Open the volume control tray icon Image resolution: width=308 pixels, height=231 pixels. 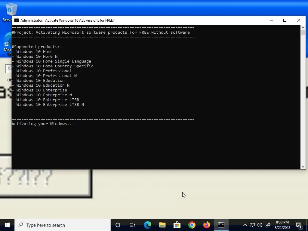260,225
